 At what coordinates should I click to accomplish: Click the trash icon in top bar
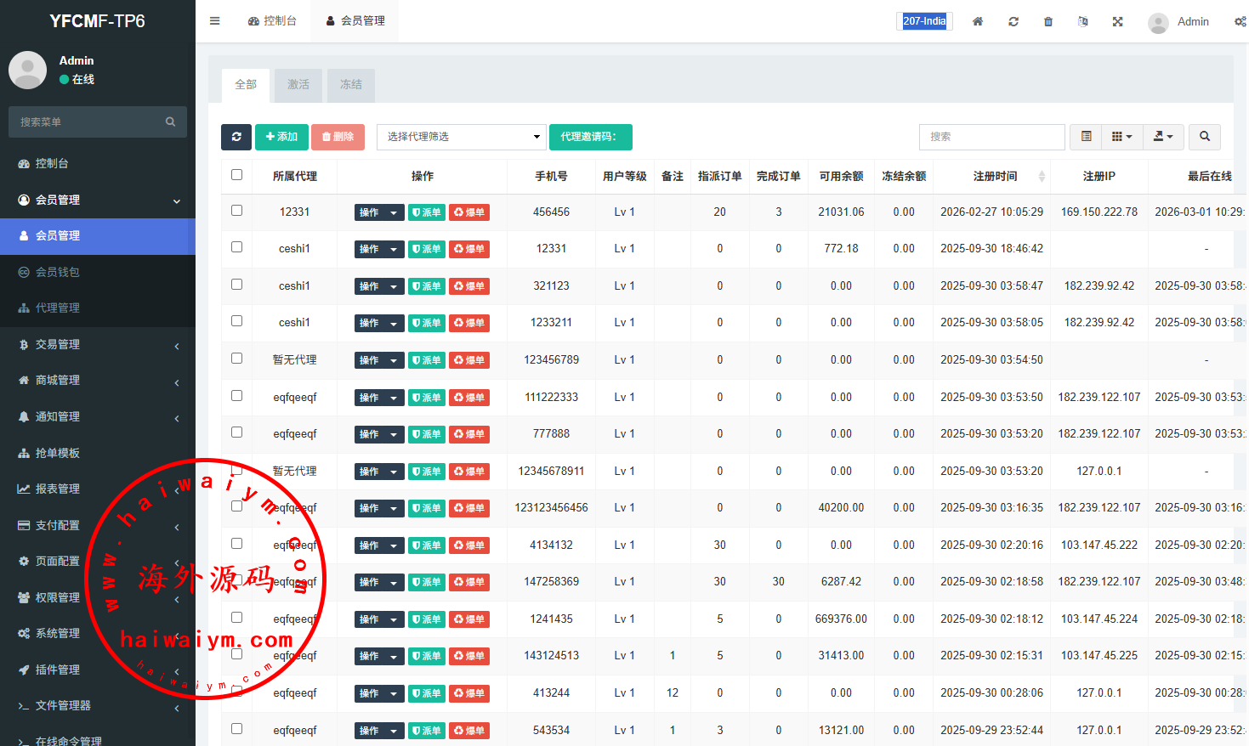(1047, 21)
